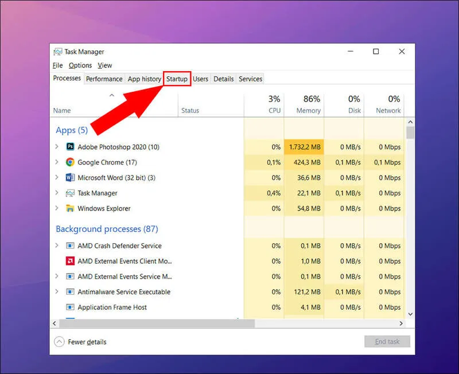Viewport: 459px width, 374px height.
Task: Click the horizontal scrollbar left arrow
Action: click(55, 324)
